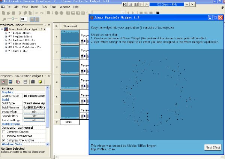The height and width of the screenshot is (159, 225).
Task: Open the Event editor icon
Action: click(x=78, y=13)
